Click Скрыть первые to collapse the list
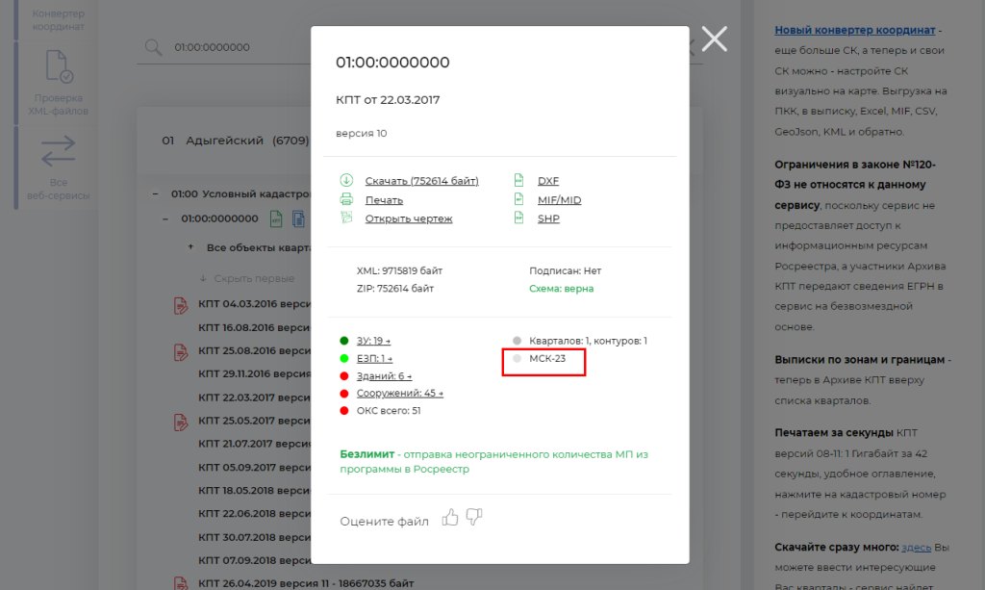 click(254, 278)
